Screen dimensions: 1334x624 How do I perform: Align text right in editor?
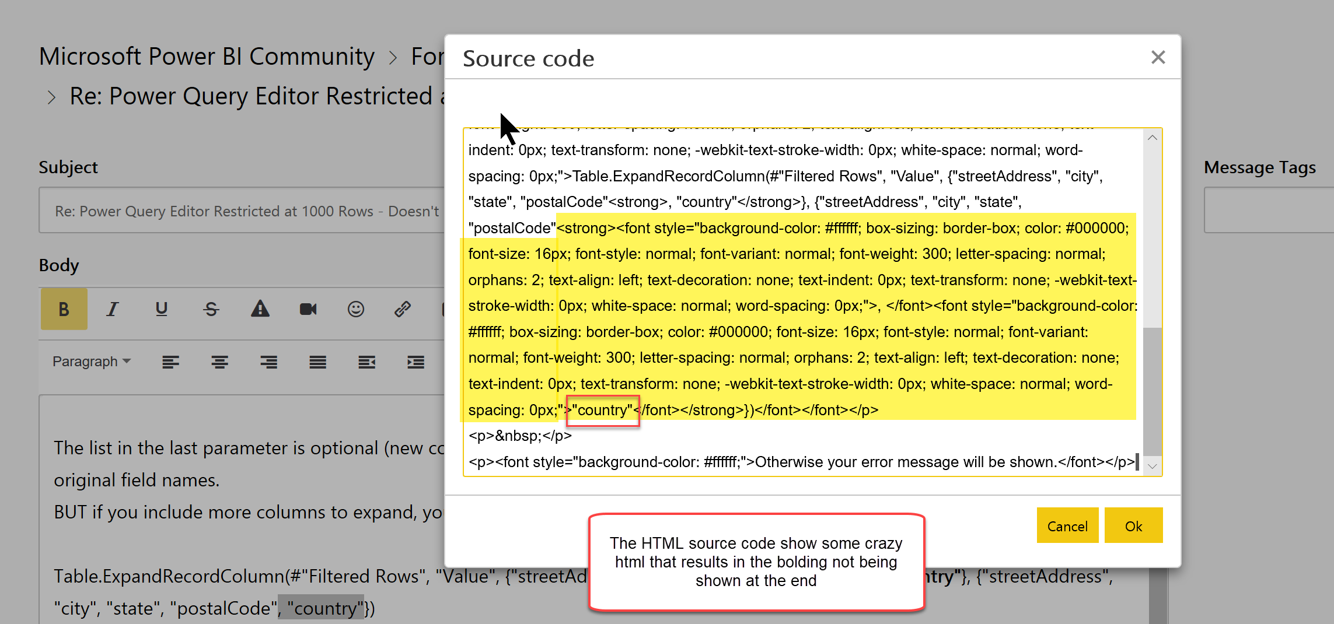269,362
